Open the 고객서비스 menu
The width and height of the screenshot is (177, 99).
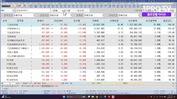[132, 3]
